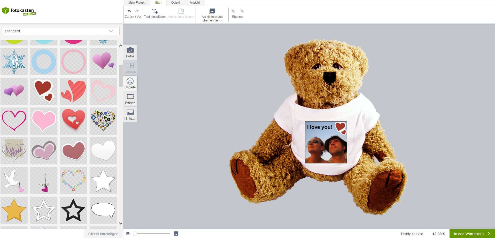Select the floral pattern heart clipart
The image size is (495, 238).
(x=103, y=121)
